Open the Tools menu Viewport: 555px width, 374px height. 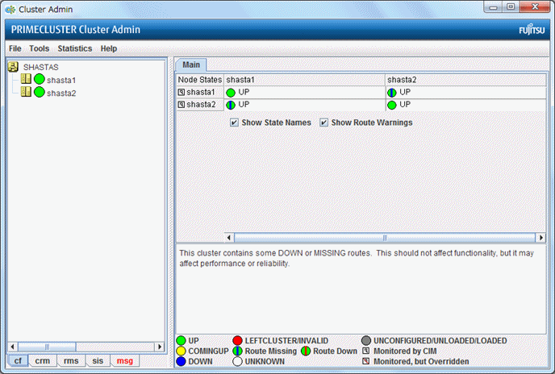pos(39,48)
